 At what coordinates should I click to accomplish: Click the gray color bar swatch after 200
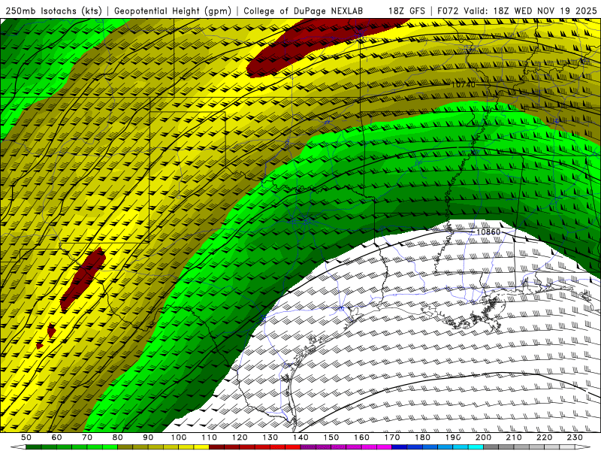point(491,447)
